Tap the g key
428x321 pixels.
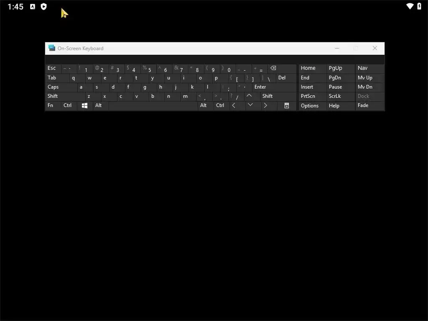tap(149, 87)
